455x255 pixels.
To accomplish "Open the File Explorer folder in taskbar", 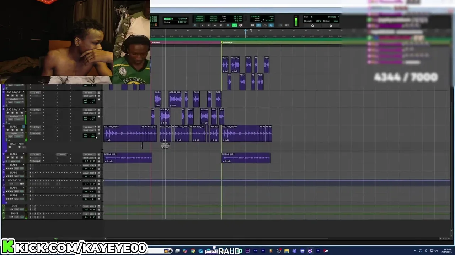I will (x=287, y=251).
